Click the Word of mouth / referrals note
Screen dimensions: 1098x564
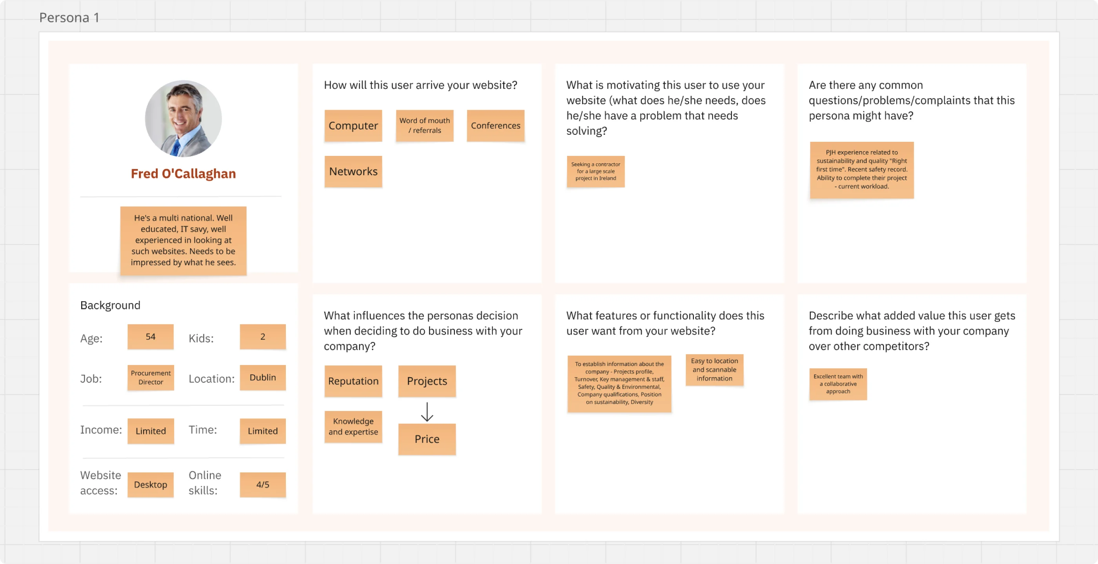[x=424, y=126]
